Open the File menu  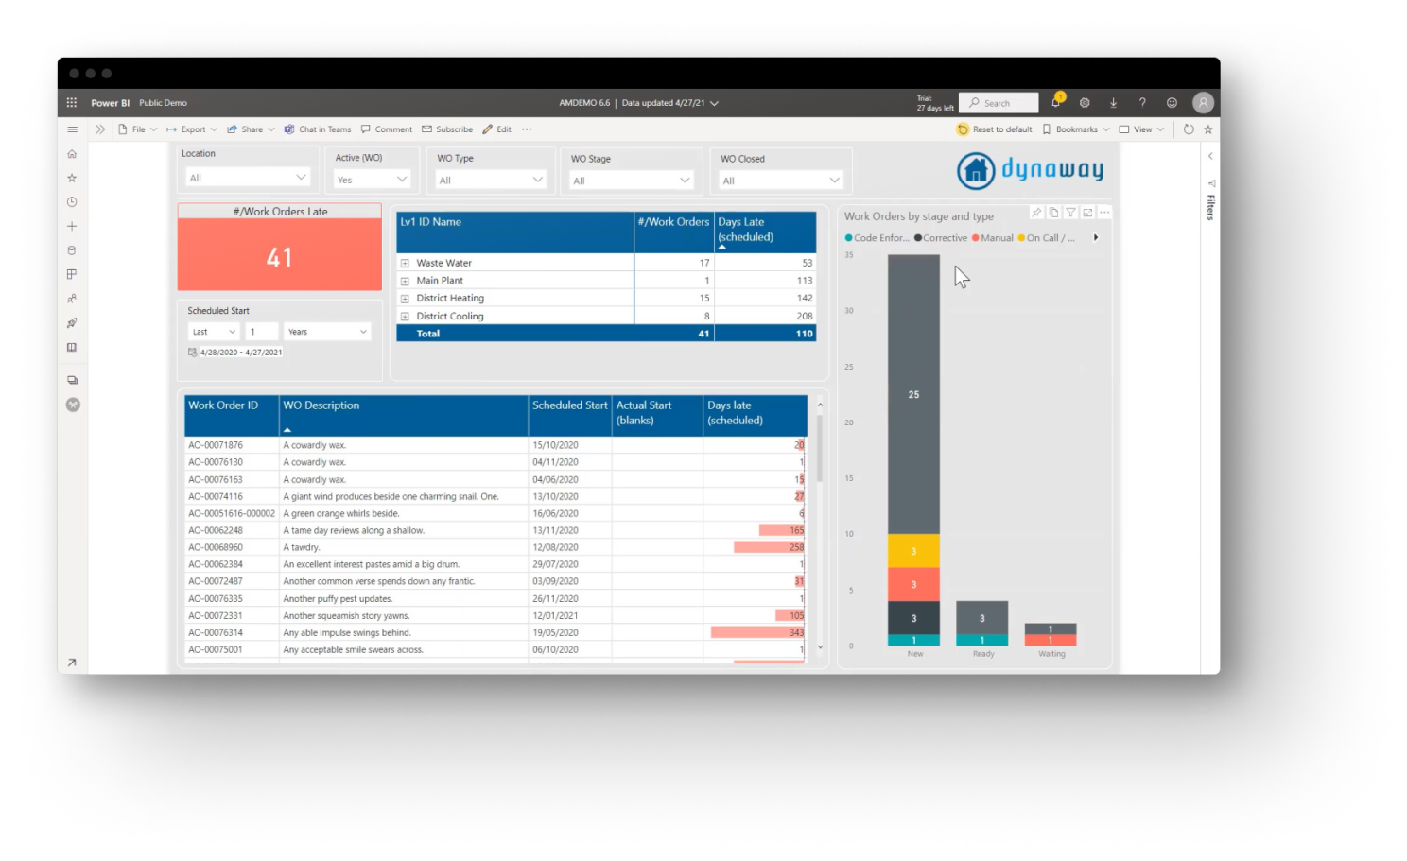138,129
